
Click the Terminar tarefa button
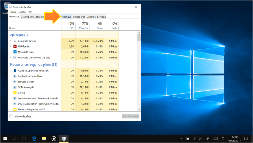(131, 116)
